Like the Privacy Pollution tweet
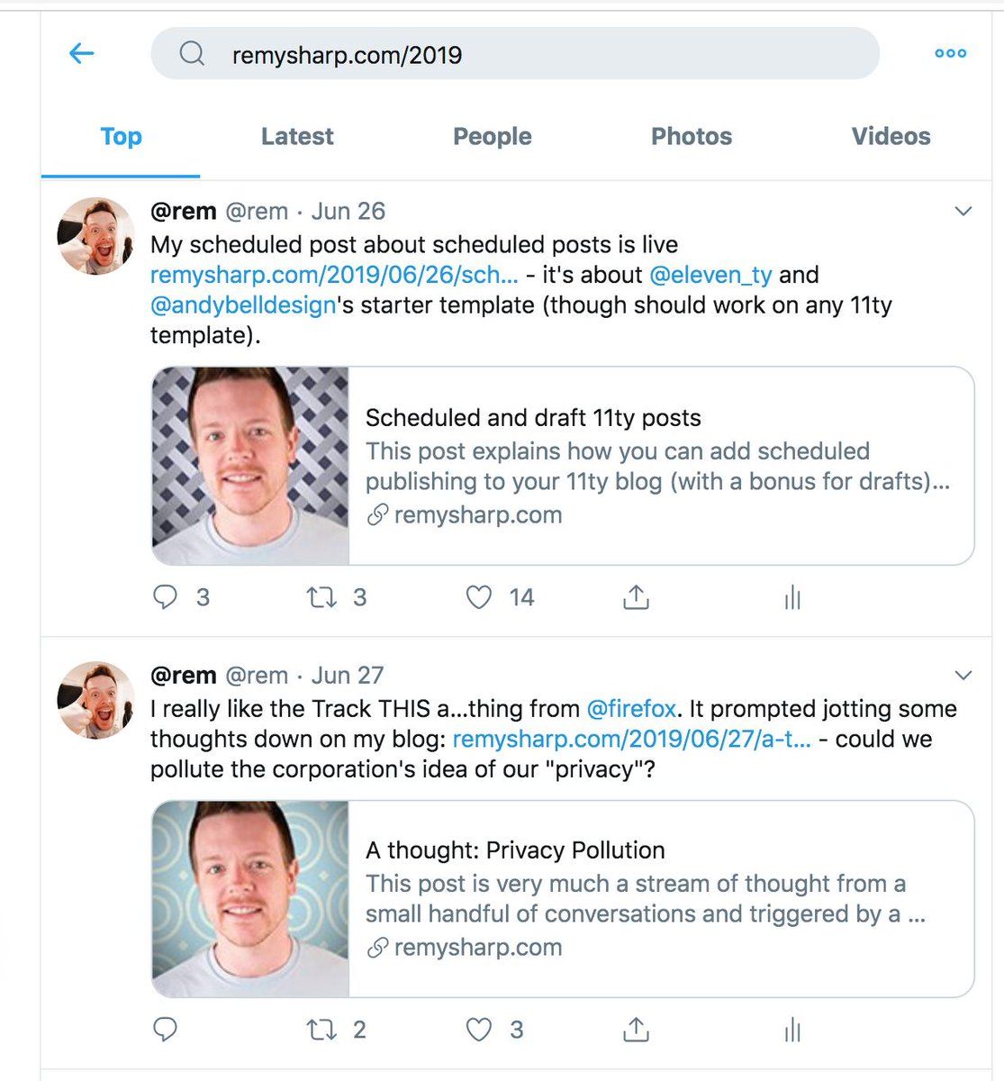Screen dimensions: 1004x1081 pyautogui.click(x=479, y=1030)
